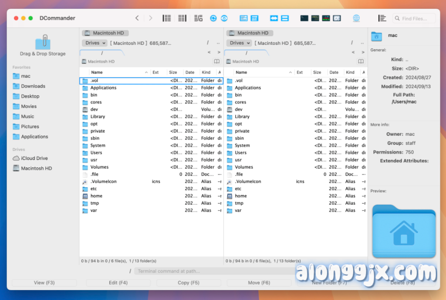Open bookmarks book icon in right panel

(x=361, y=61)
